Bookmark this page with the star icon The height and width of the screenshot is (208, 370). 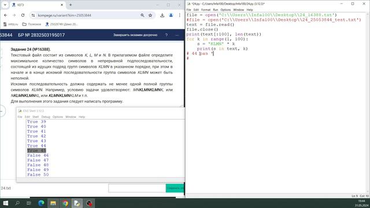(150, 16)
